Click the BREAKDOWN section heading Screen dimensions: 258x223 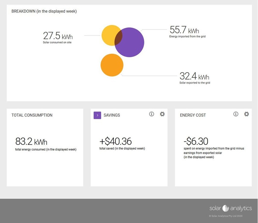[x=44, y=11]
